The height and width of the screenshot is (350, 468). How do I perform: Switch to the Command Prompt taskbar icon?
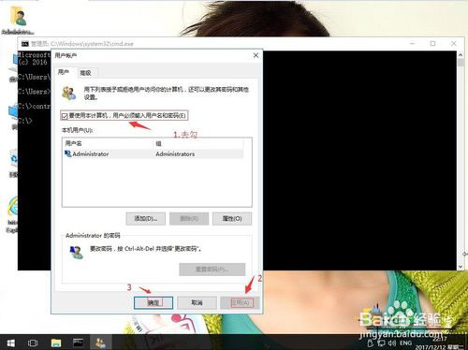[78, 343]
